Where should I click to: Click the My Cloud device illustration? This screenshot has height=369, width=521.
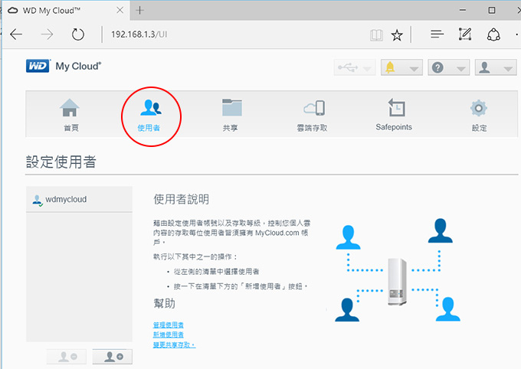(398, 281)
